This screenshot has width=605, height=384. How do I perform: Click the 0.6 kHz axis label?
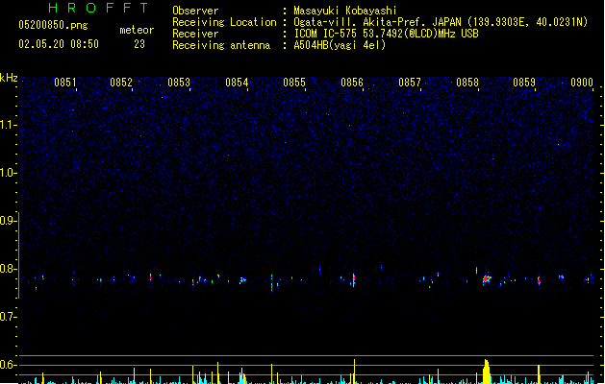[x=7, y=365]
